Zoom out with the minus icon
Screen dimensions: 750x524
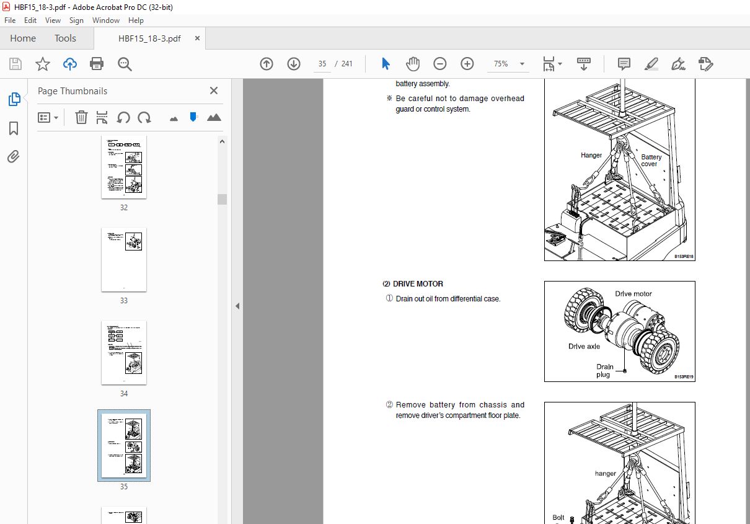pyautogui.click(x=440, y=64)
